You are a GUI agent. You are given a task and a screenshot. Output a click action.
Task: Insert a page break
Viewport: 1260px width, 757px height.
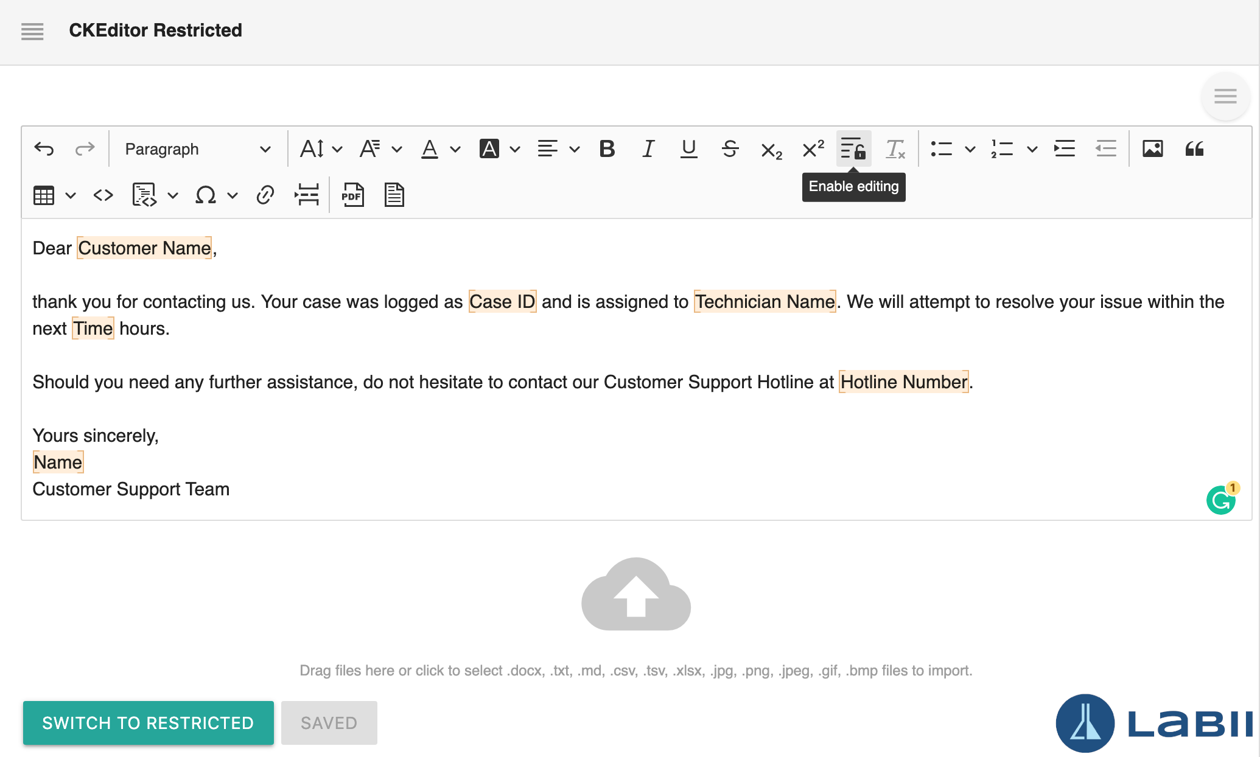[x=307, y=195]
